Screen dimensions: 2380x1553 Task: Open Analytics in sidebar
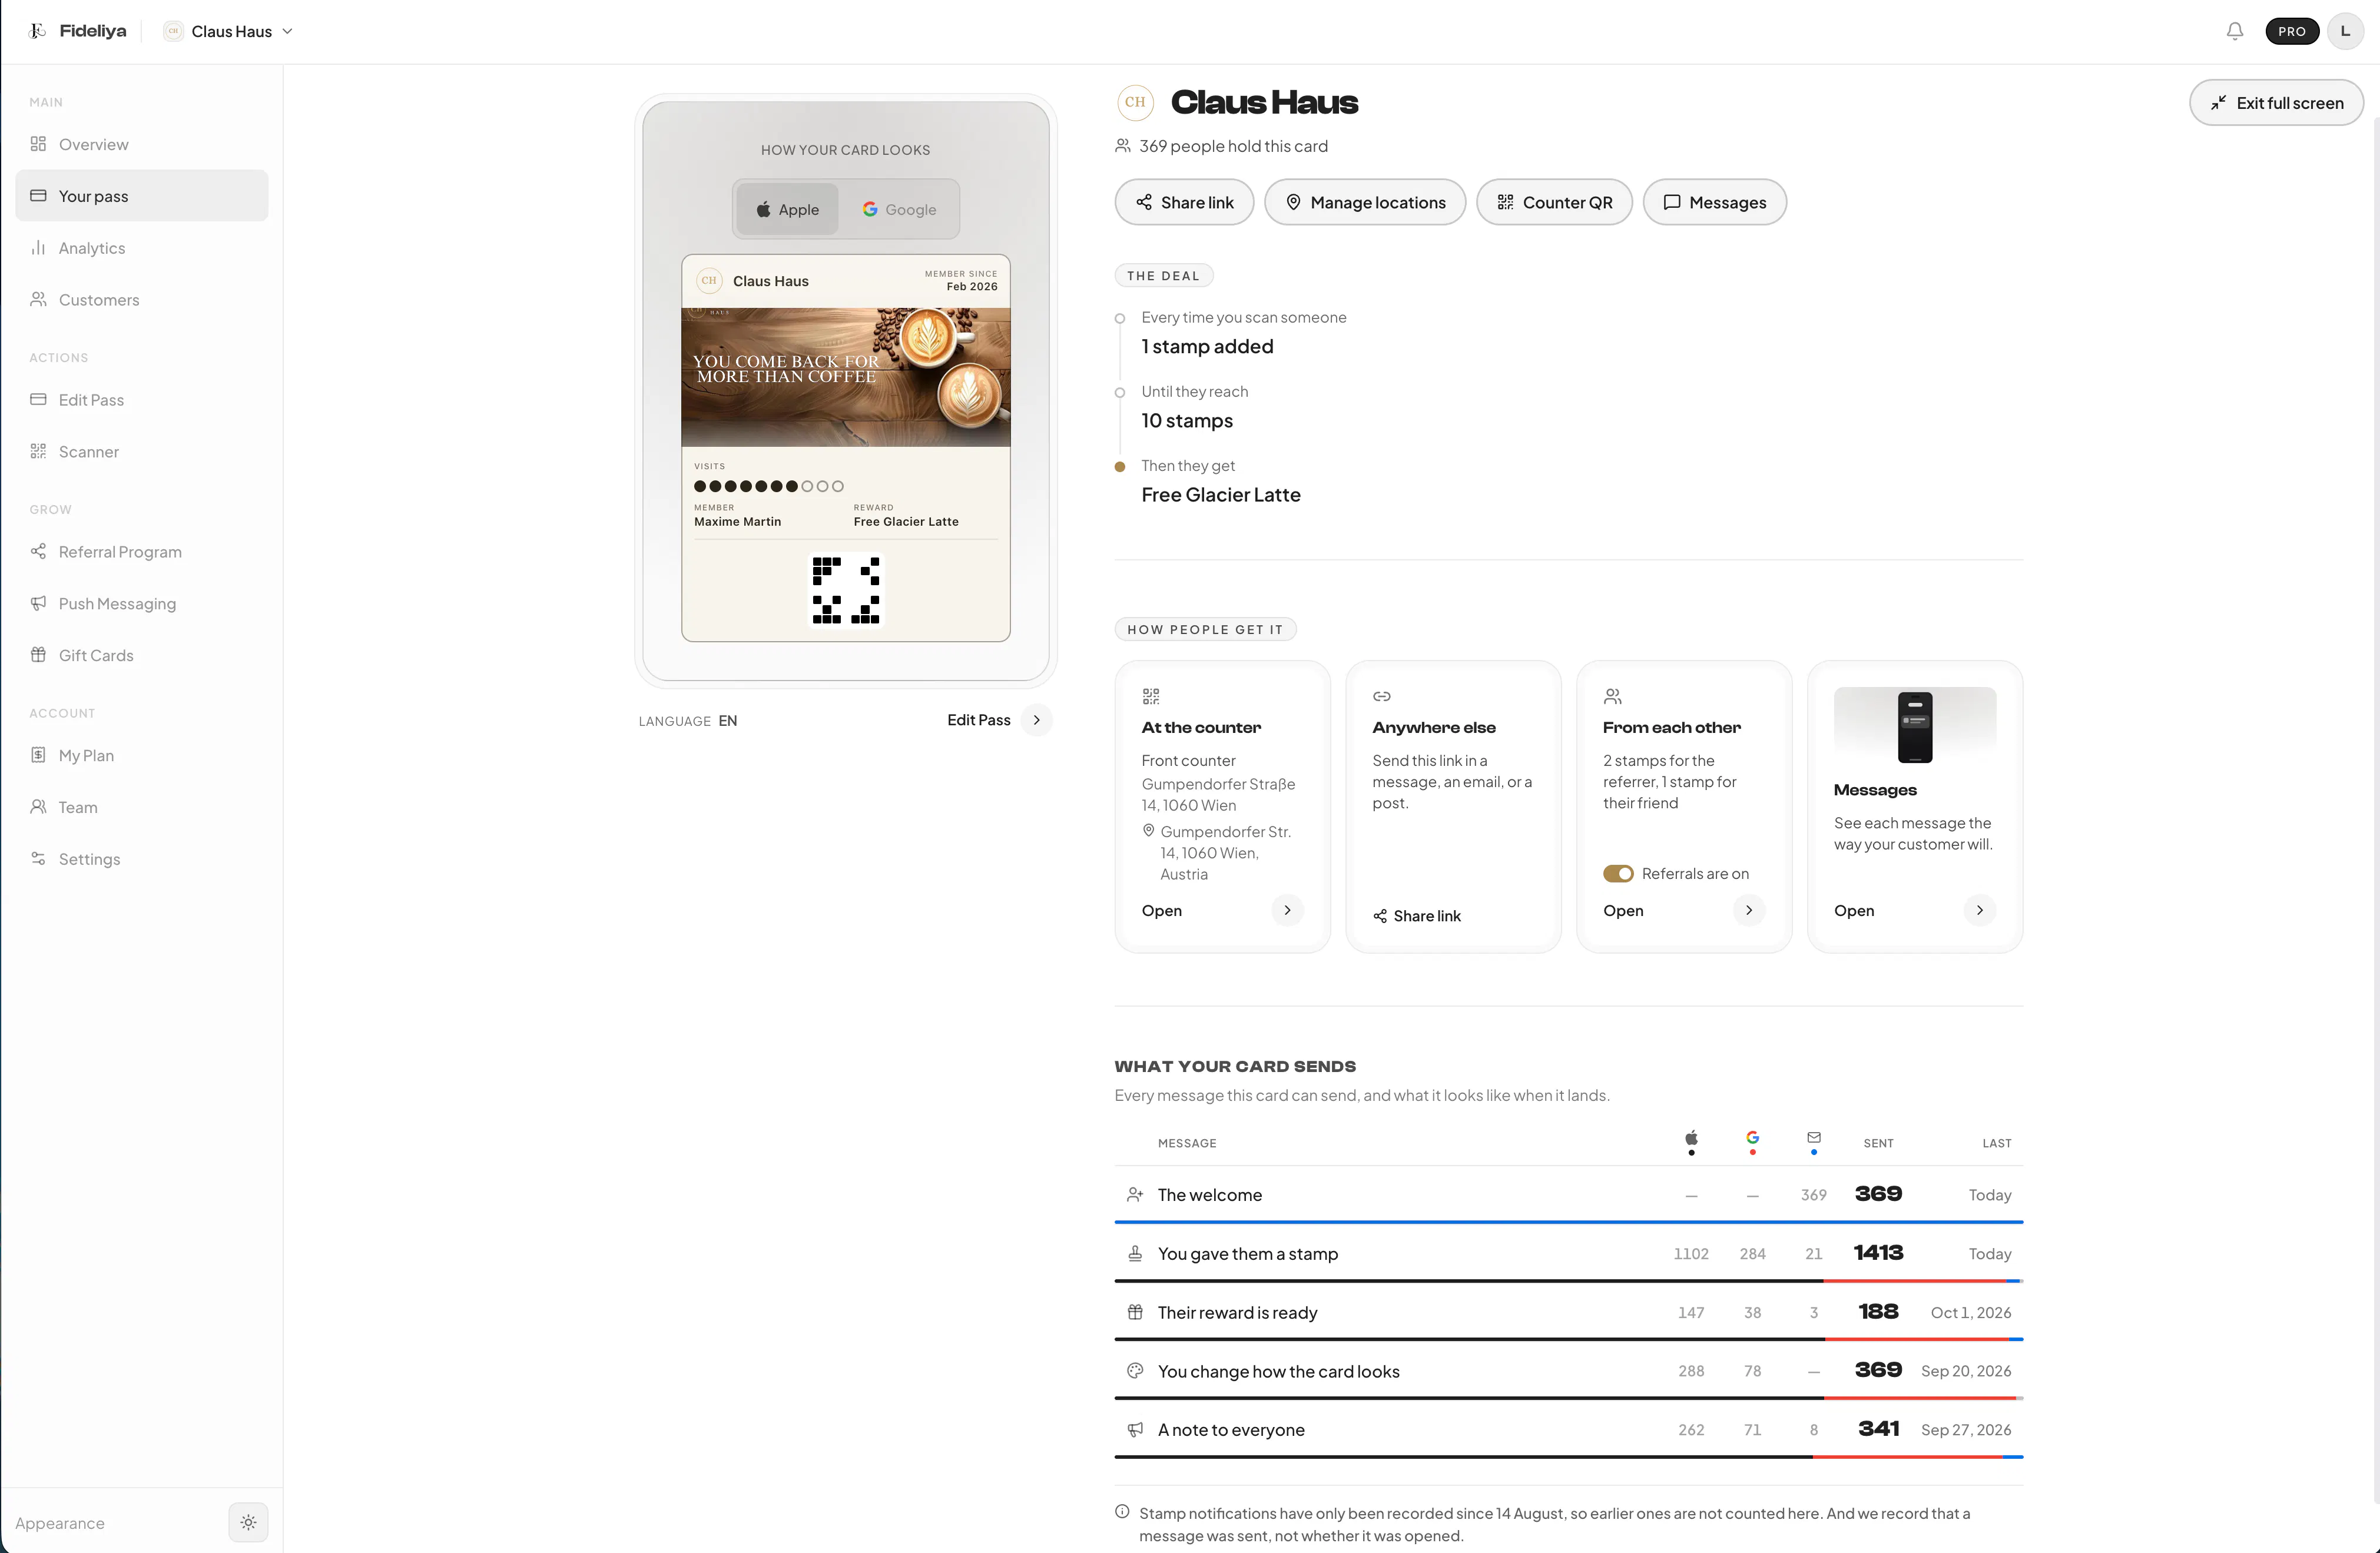(142, 248)
